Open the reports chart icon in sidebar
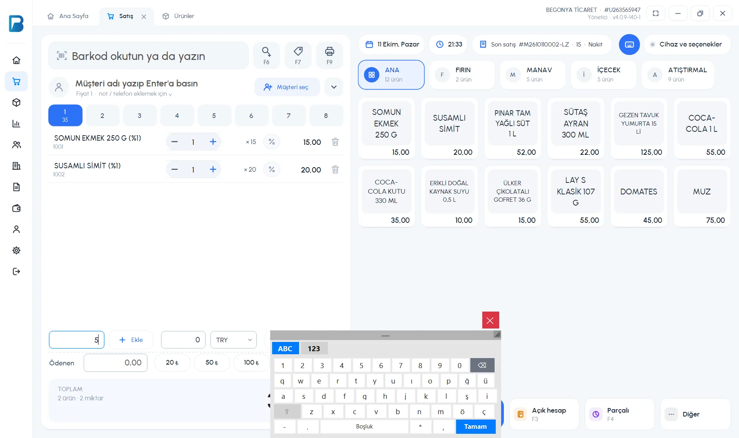The image size is (739, 438). point(16,124)
